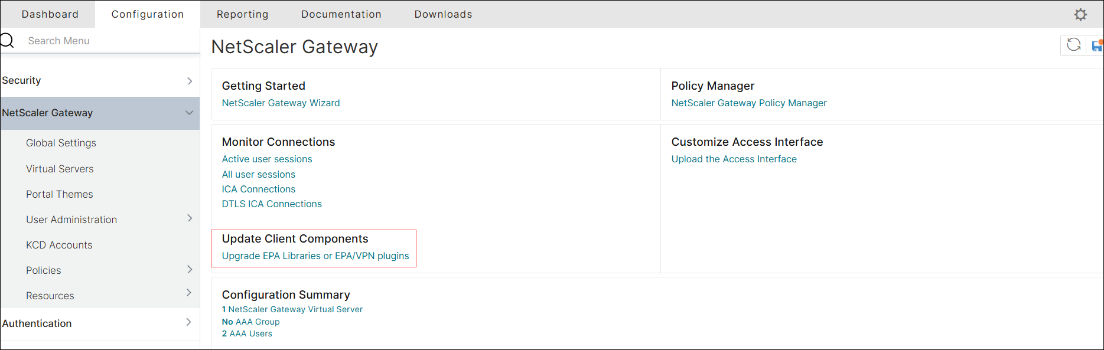Open NetScaler Gateway Policy Manager link
This screenshot has width=1104, height=350.
click(x=748, y=103)
